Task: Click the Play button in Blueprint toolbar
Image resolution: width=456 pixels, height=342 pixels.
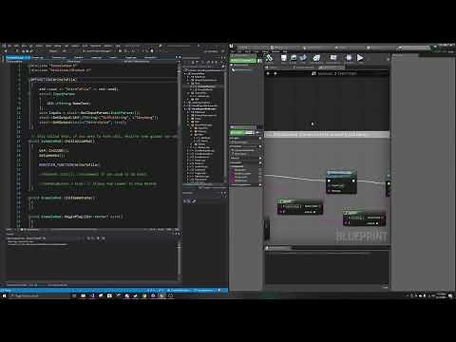Action: point(360,58)
